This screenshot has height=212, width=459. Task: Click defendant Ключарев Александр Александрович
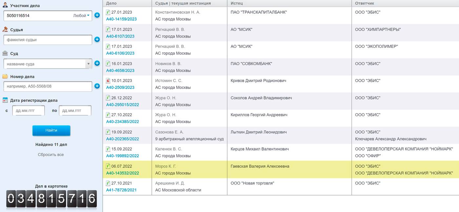(x=391, y=139)
